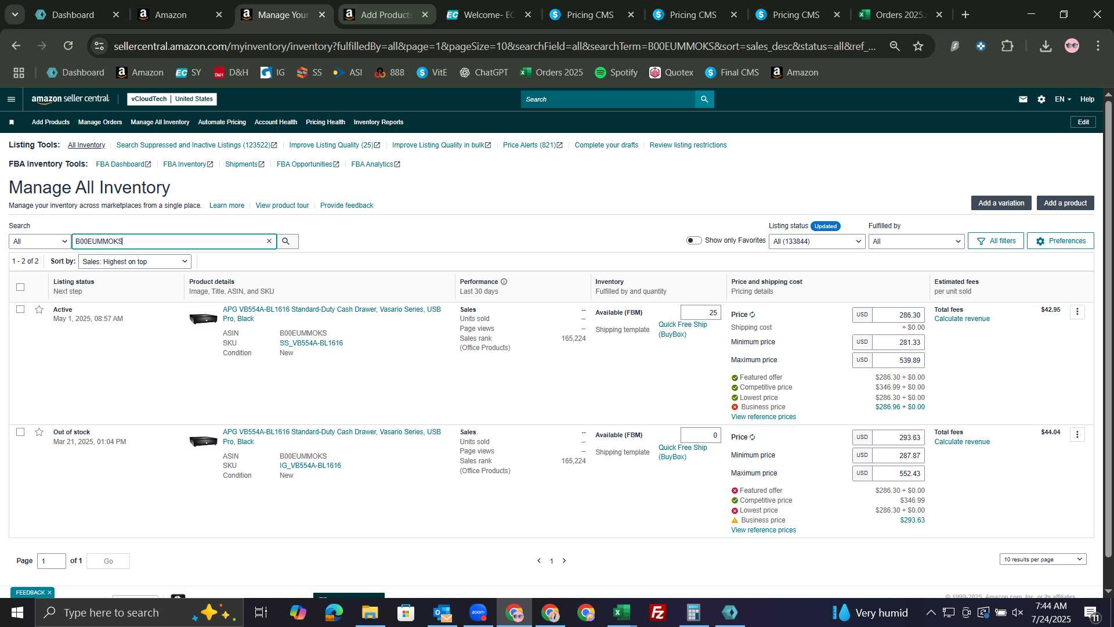Viewport: 1114px width, 627px height.
Task: Open Automate Pricing in the nav bar
Action: (222, 122)
